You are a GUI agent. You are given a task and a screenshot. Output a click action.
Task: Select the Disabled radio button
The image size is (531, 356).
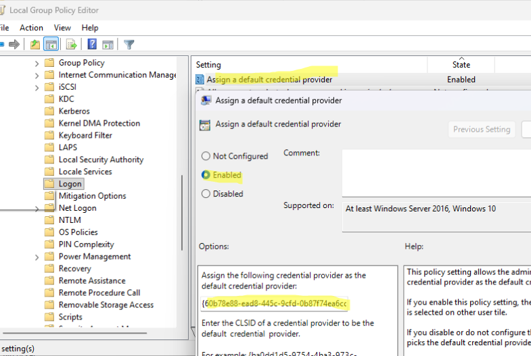[x=206, y=194]
